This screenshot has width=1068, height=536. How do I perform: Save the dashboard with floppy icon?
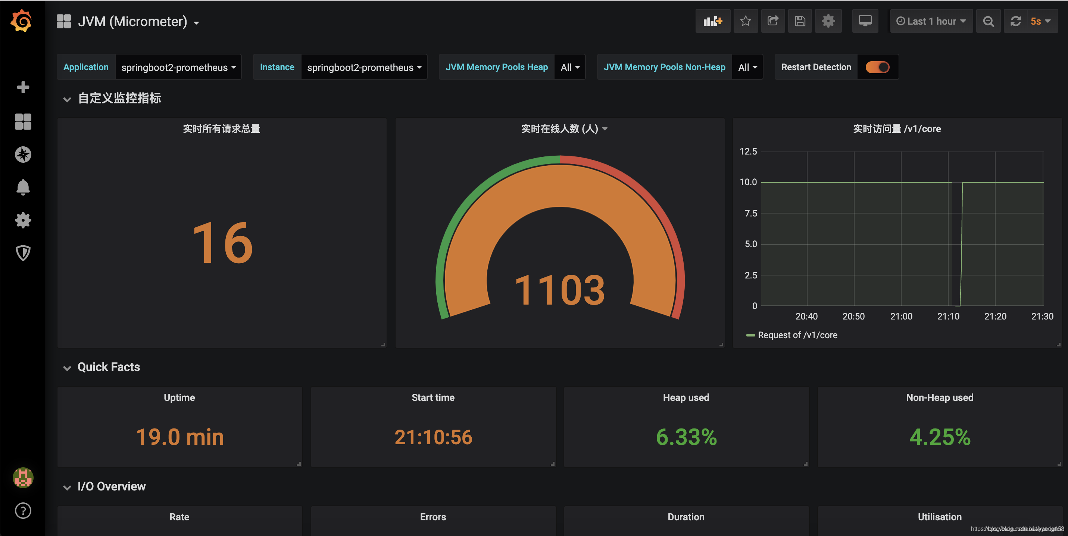click(x=800, y=21)
